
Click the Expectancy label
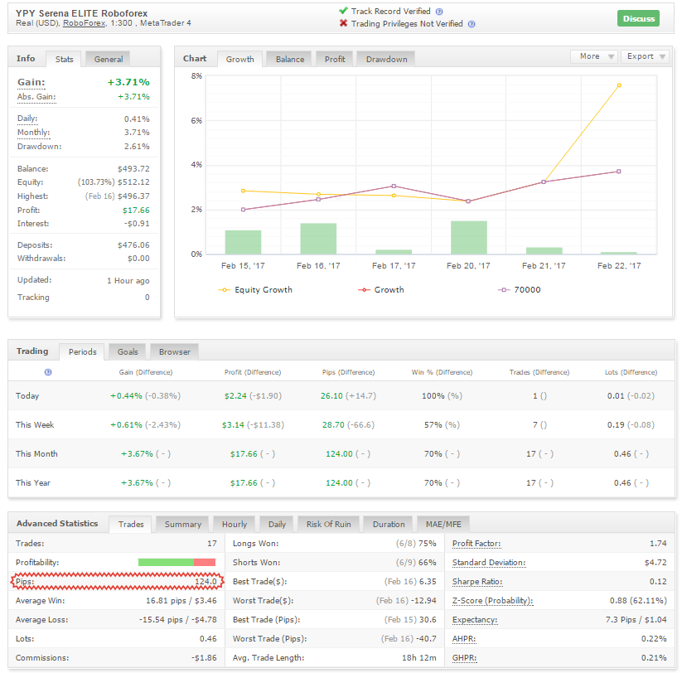(x=475, y=620)
